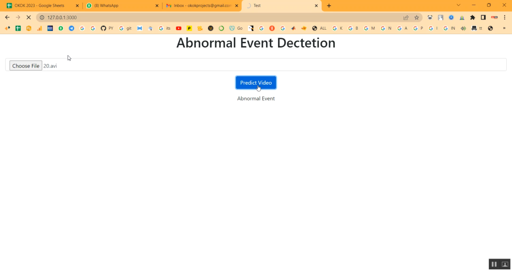512x271 pixels.
Task: Click the recorder picture icon beside pause
Action: 505,264
